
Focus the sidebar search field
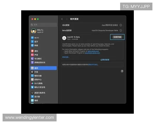point(44,25)
